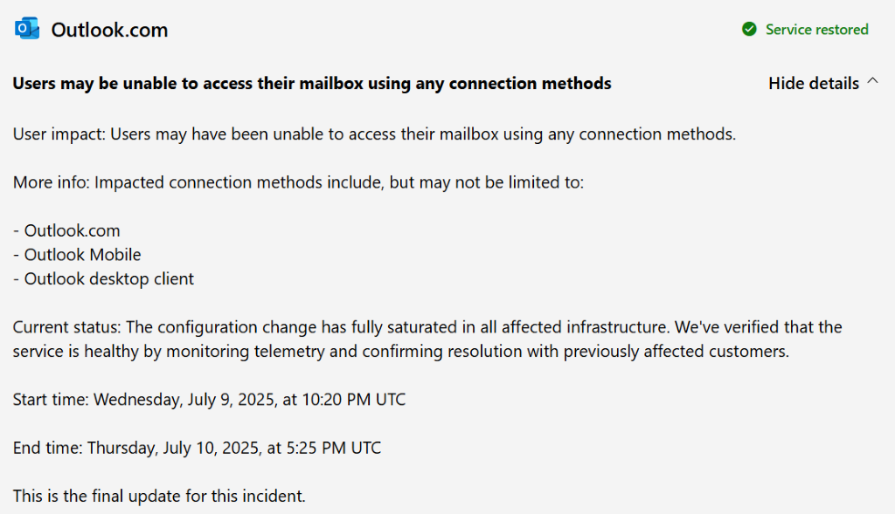The image size is (895, 514).
Task: Click the final update for this incident line
Action: pyautogui.click(x=159, y=497)
